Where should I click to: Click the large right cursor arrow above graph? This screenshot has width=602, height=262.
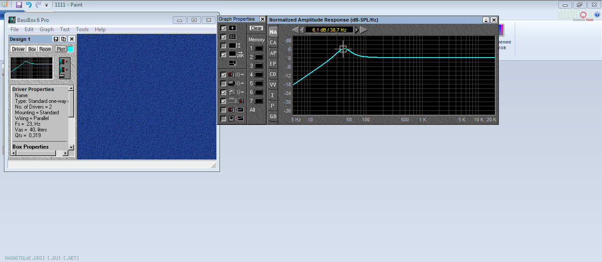pos(364,30)
